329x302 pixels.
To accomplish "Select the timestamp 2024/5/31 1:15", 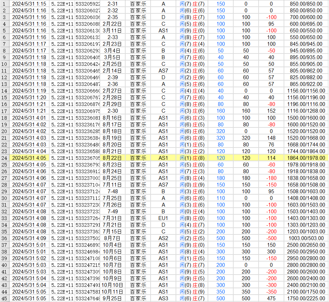I will coord(25,4).
